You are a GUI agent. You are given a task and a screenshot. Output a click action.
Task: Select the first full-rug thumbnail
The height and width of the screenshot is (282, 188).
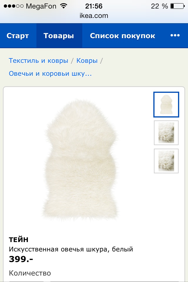click(x=166, y=105)
